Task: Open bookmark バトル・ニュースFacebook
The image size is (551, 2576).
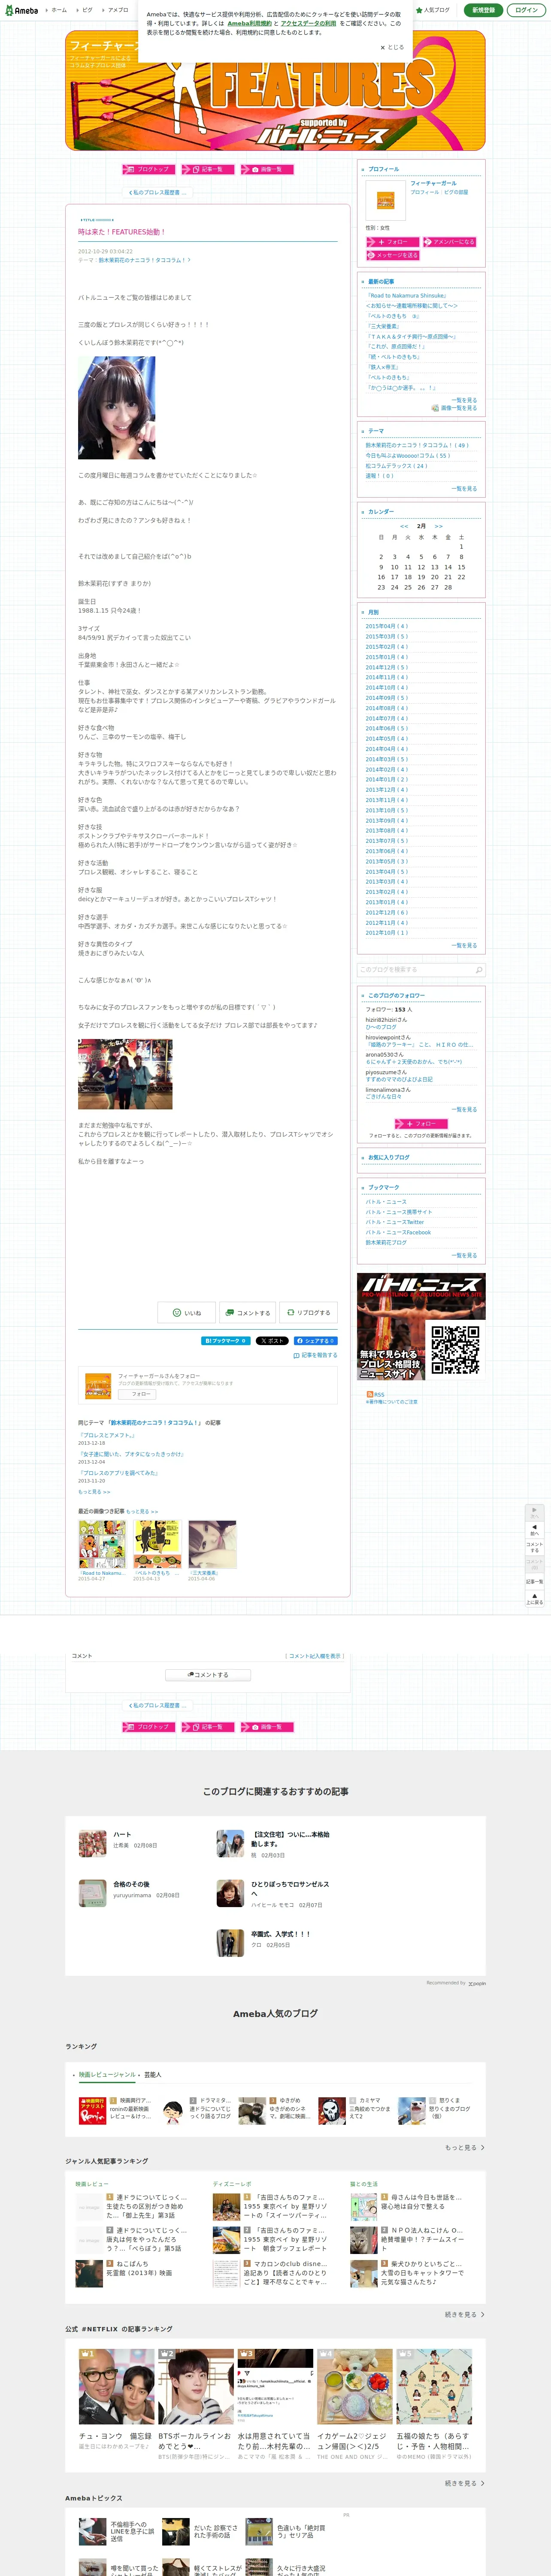Action: click(x=398, y=1232)
